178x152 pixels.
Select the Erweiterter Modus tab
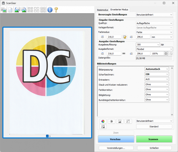[x=119, y=10]
